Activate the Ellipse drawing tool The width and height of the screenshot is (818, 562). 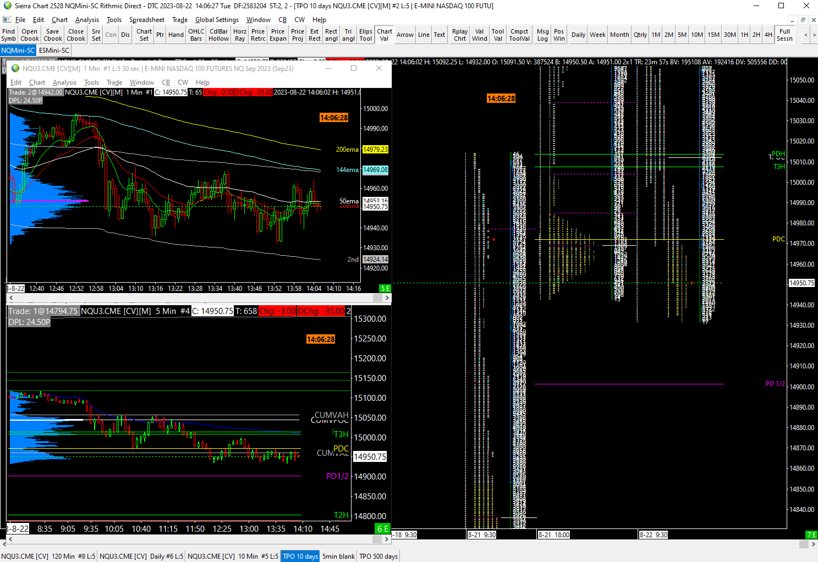pos(366,35)
